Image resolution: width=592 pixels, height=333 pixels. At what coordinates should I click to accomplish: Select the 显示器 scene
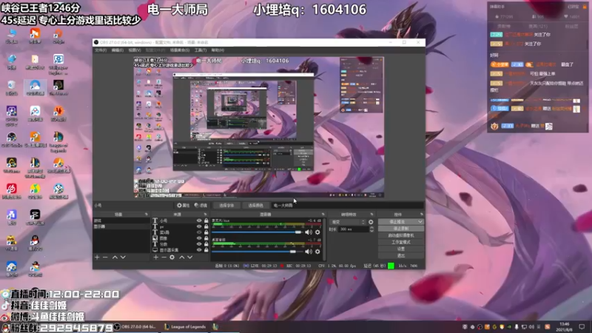[121, 226]
